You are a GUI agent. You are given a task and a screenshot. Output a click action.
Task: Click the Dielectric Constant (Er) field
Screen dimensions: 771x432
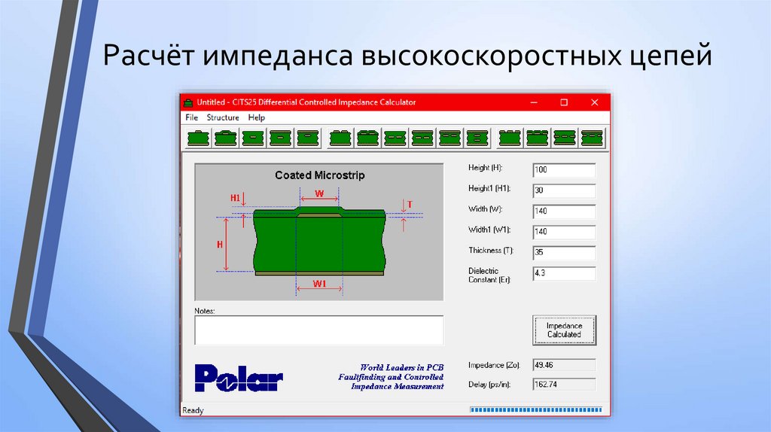(564, 273)
